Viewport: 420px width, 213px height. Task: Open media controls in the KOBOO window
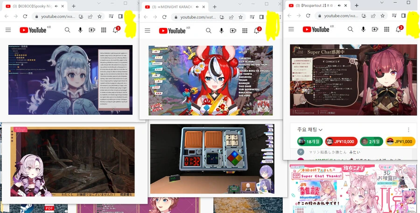pos(111,16)
